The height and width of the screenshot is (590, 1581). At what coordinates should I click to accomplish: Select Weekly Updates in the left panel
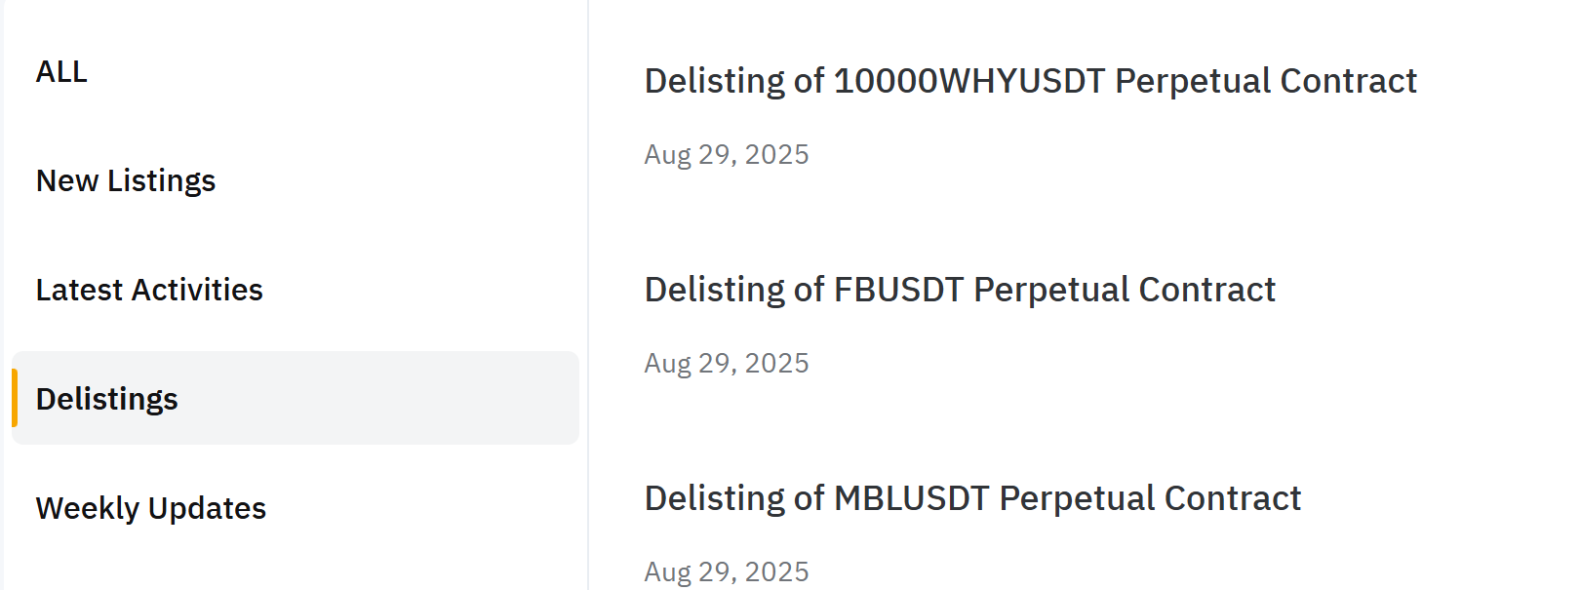[x=151, y=508]
